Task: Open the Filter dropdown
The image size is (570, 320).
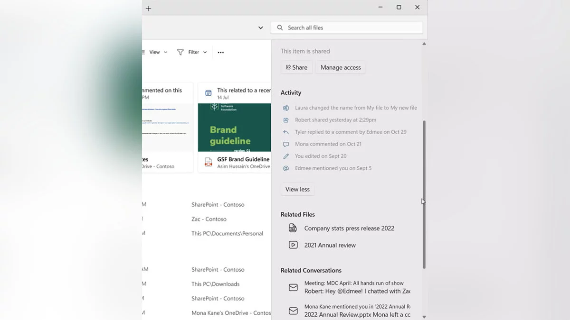Action: coord(192,52)
